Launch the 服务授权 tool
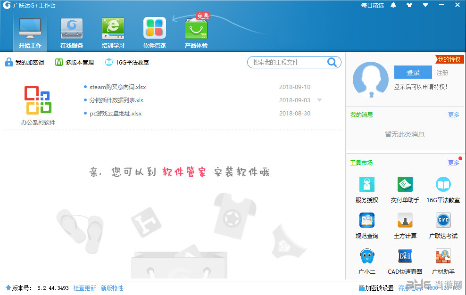 click(x=367, y=190)
